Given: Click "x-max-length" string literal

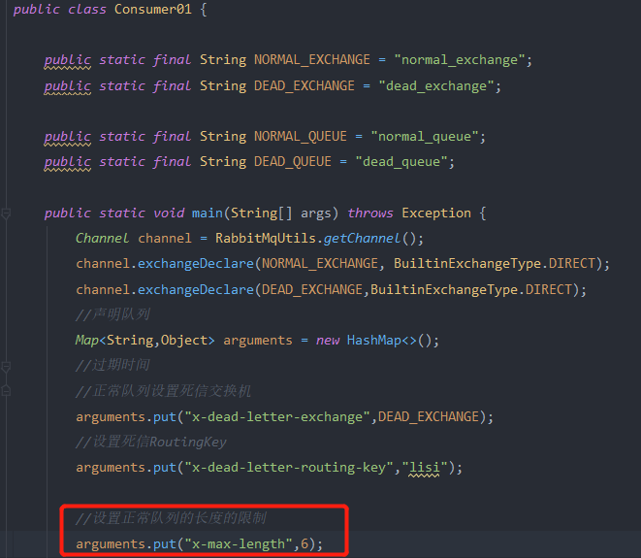Looking at the screenshot, I should tap(239, 544).
